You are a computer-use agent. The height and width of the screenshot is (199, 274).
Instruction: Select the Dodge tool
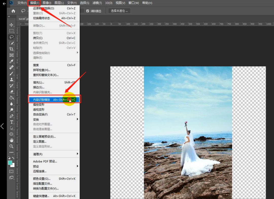pos(11,110)
